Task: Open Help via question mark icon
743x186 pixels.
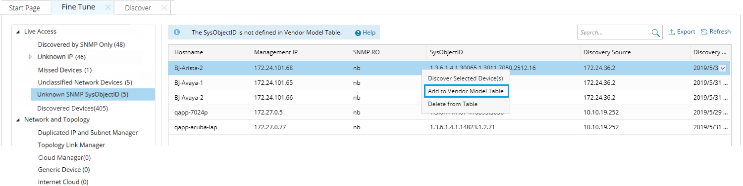Action: click(x=358, y=33)
